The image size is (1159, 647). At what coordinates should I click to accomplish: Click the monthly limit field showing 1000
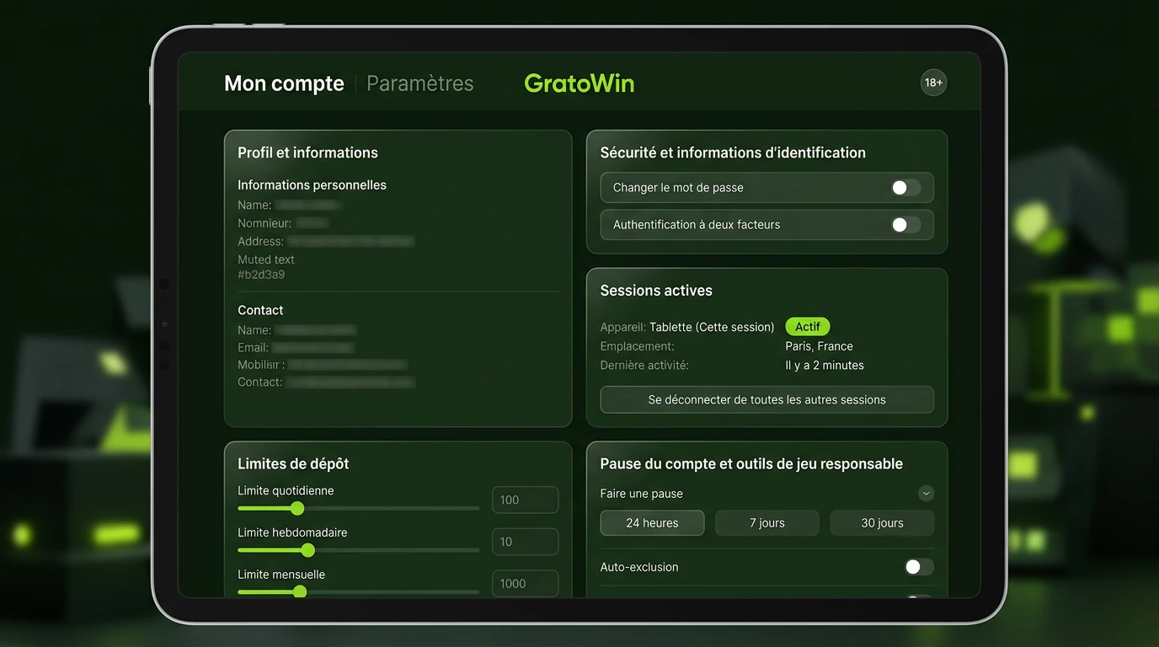click(x=525, y=583)
